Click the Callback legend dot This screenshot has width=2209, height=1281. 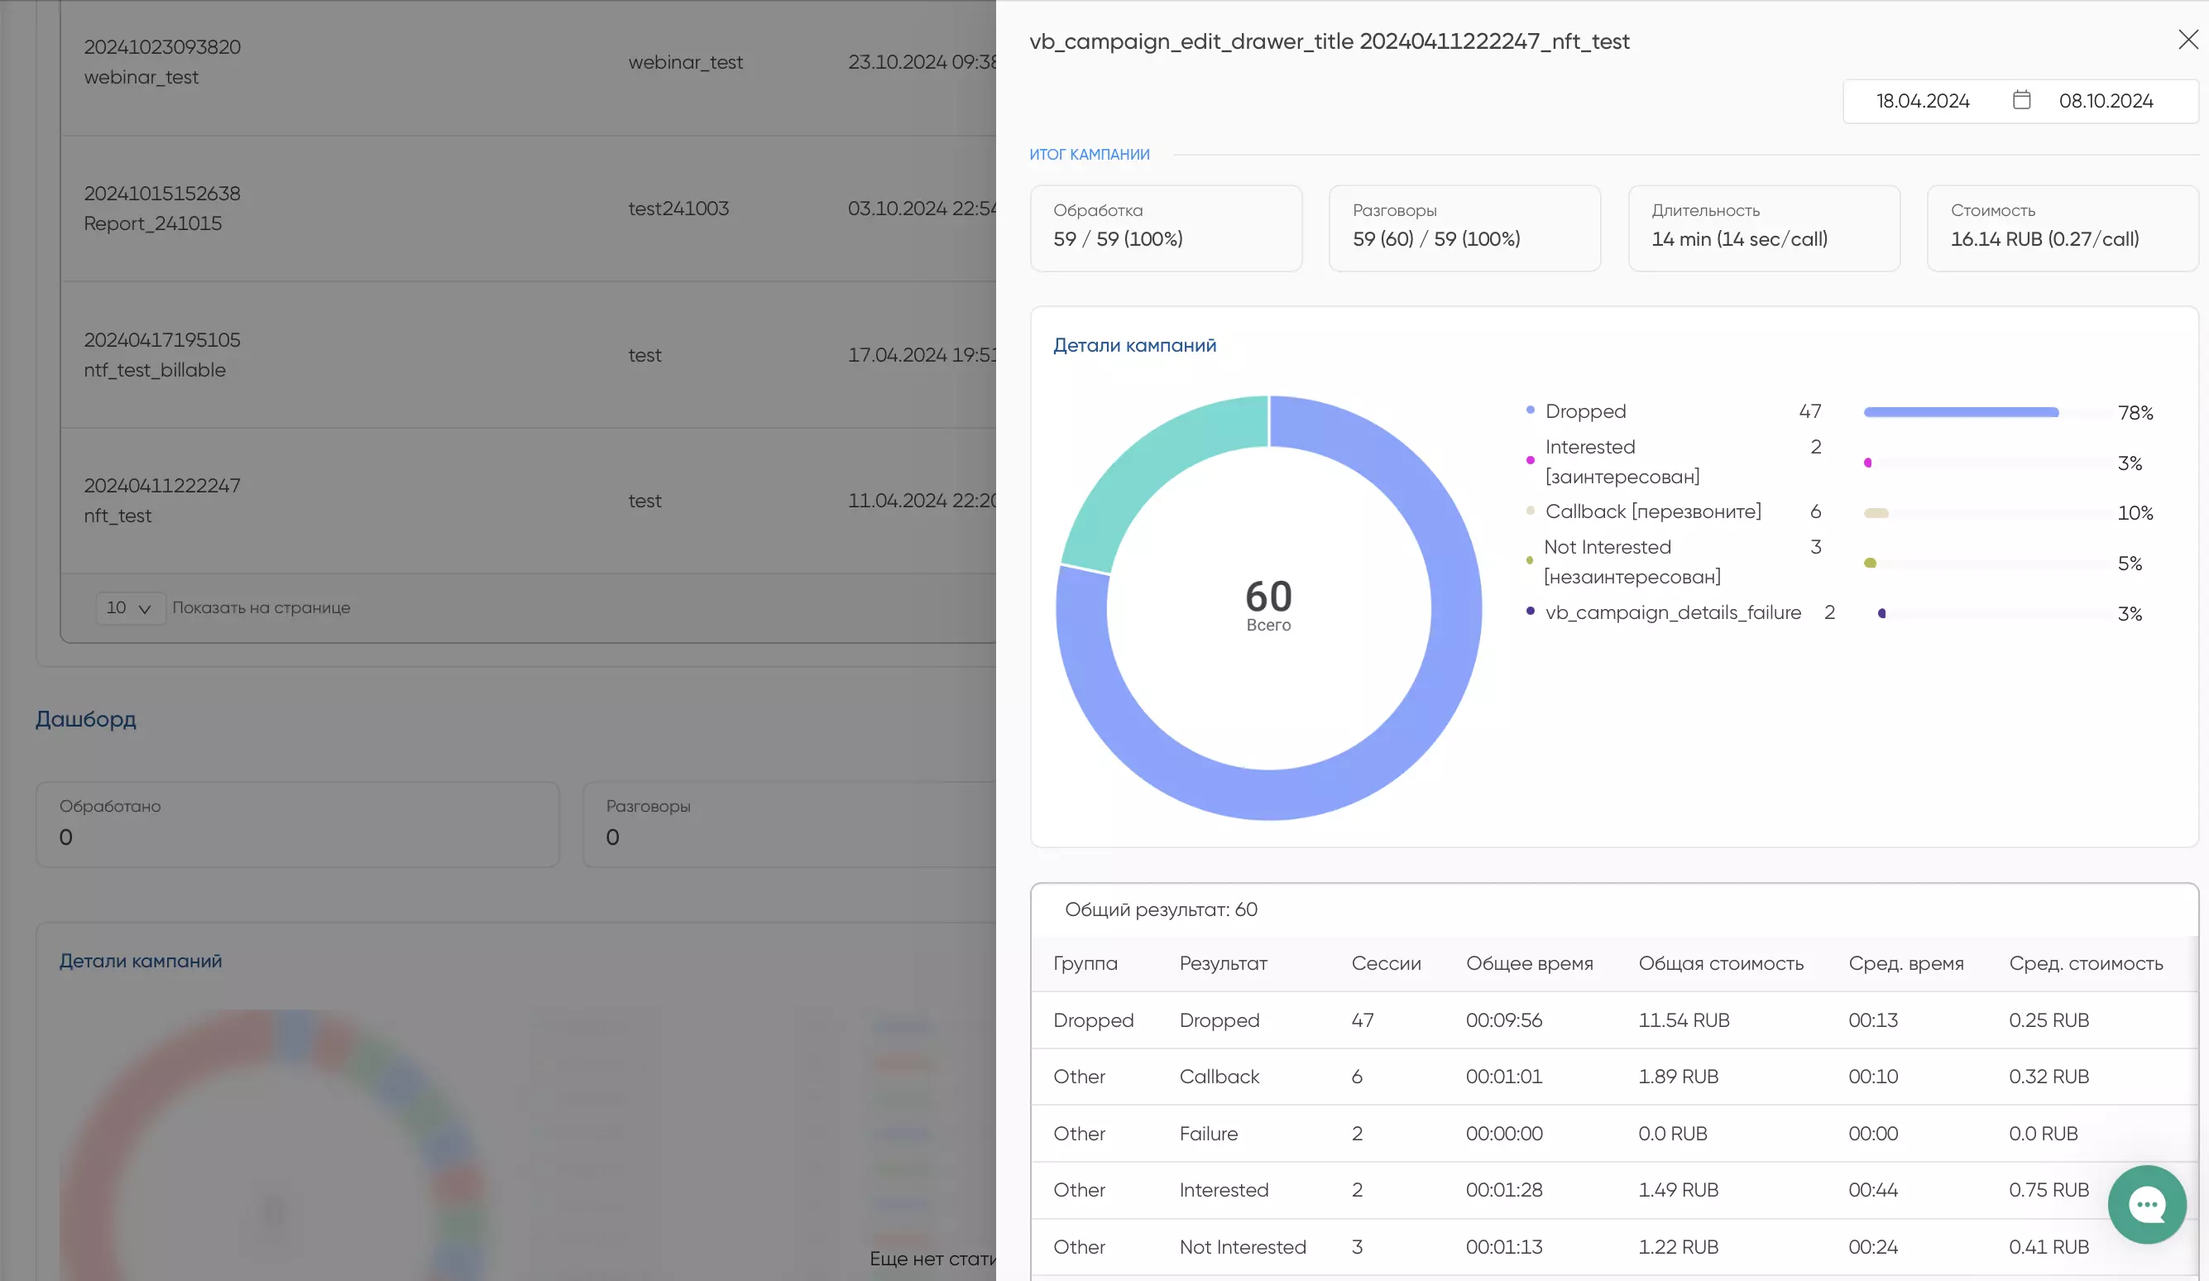tap(1530, 511)
